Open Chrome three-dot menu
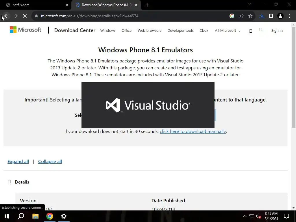Image resolution: width=296 pixels, height=222 pixels. click(x=290, y=16)
